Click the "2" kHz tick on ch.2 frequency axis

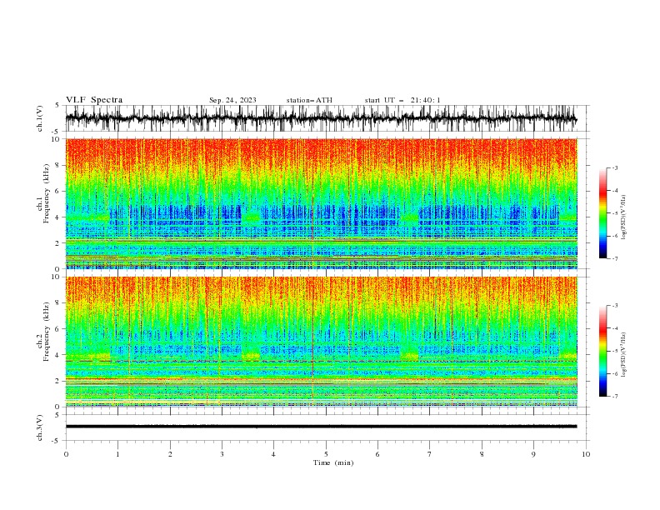tap(57, 381)
